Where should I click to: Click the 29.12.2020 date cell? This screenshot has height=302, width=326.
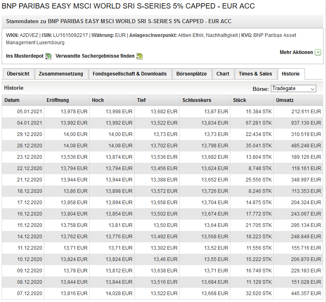point(30,134)
